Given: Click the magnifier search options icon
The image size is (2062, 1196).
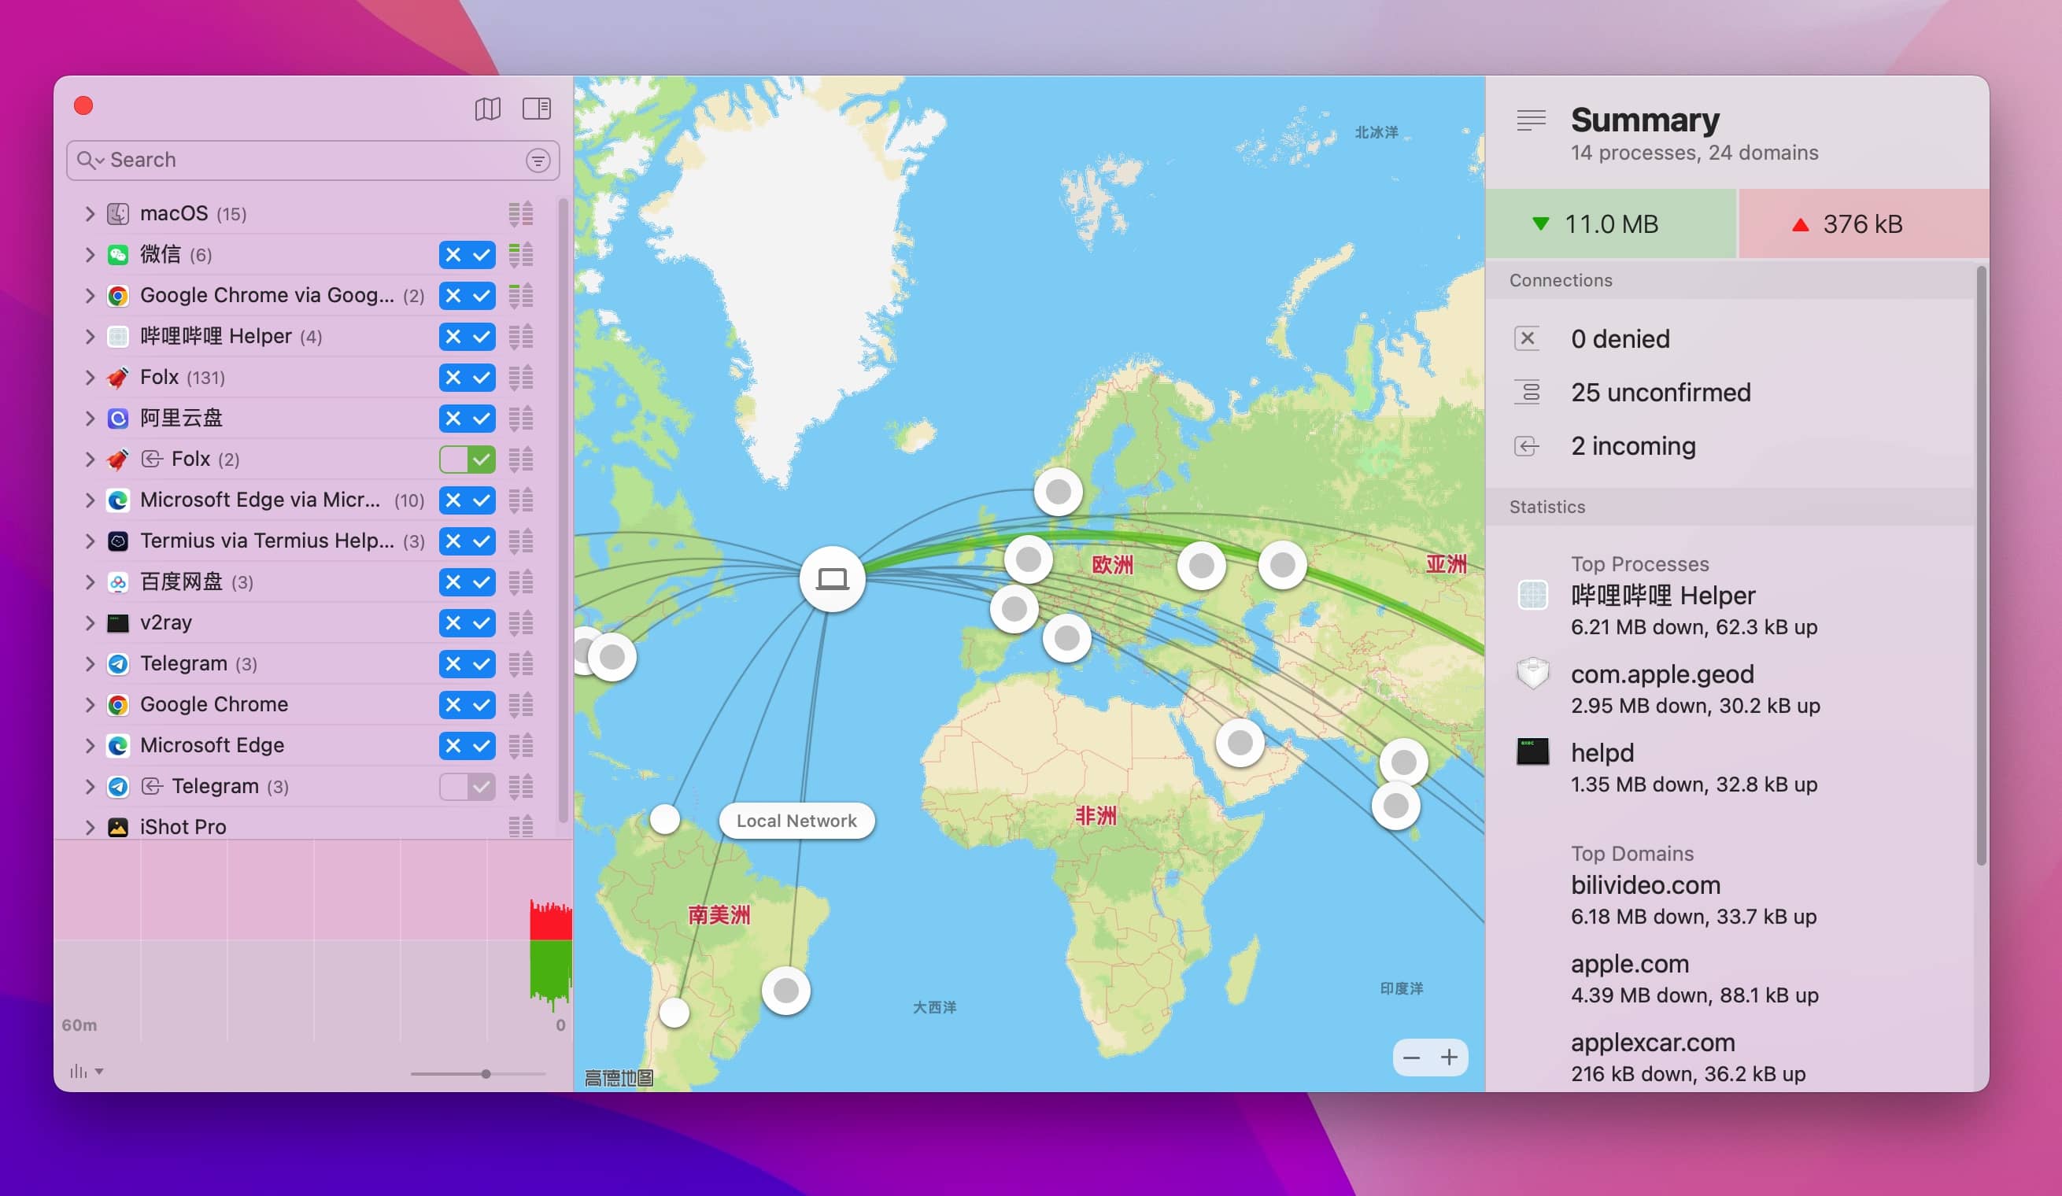Looking at the screenshot, I should (90, 161).
